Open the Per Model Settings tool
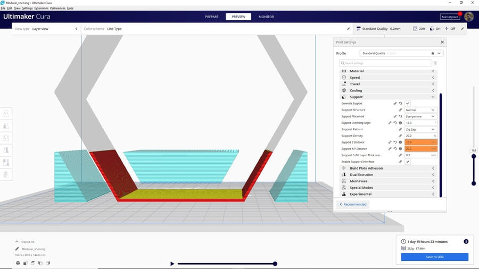Image resolution: width=479 pixels, height=269 pixels. tap(6, 162)
